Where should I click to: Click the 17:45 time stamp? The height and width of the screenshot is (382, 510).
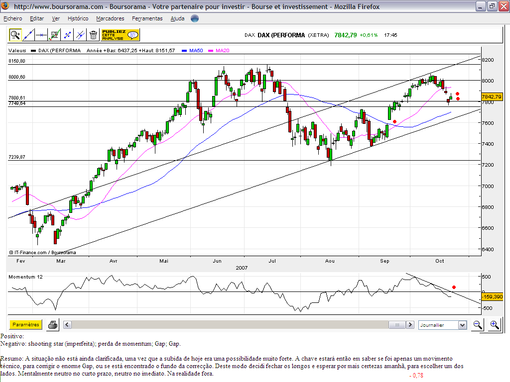click(390, 35)
